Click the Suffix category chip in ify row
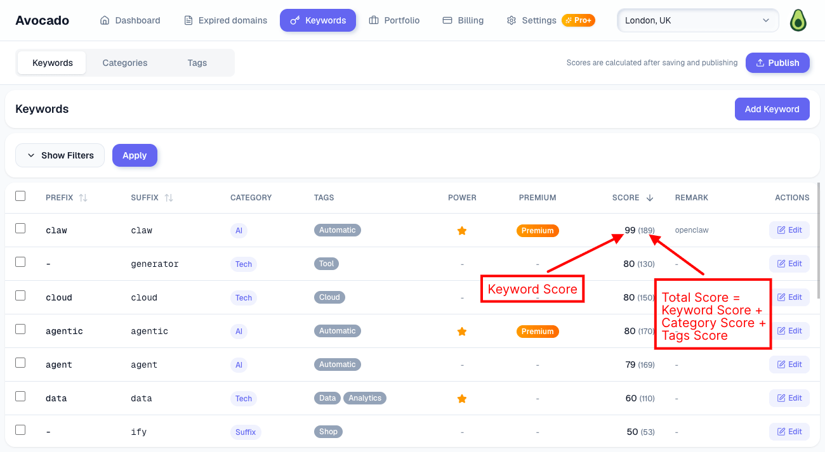The height and width of the screenshot is (452, 825). point(246,432)
